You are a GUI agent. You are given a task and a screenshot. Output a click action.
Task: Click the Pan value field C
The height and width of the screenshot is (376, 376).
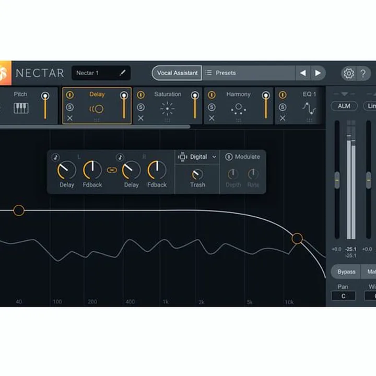click(343, 296)
